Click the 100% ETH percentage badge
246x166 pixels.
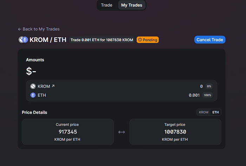(207, 95)
